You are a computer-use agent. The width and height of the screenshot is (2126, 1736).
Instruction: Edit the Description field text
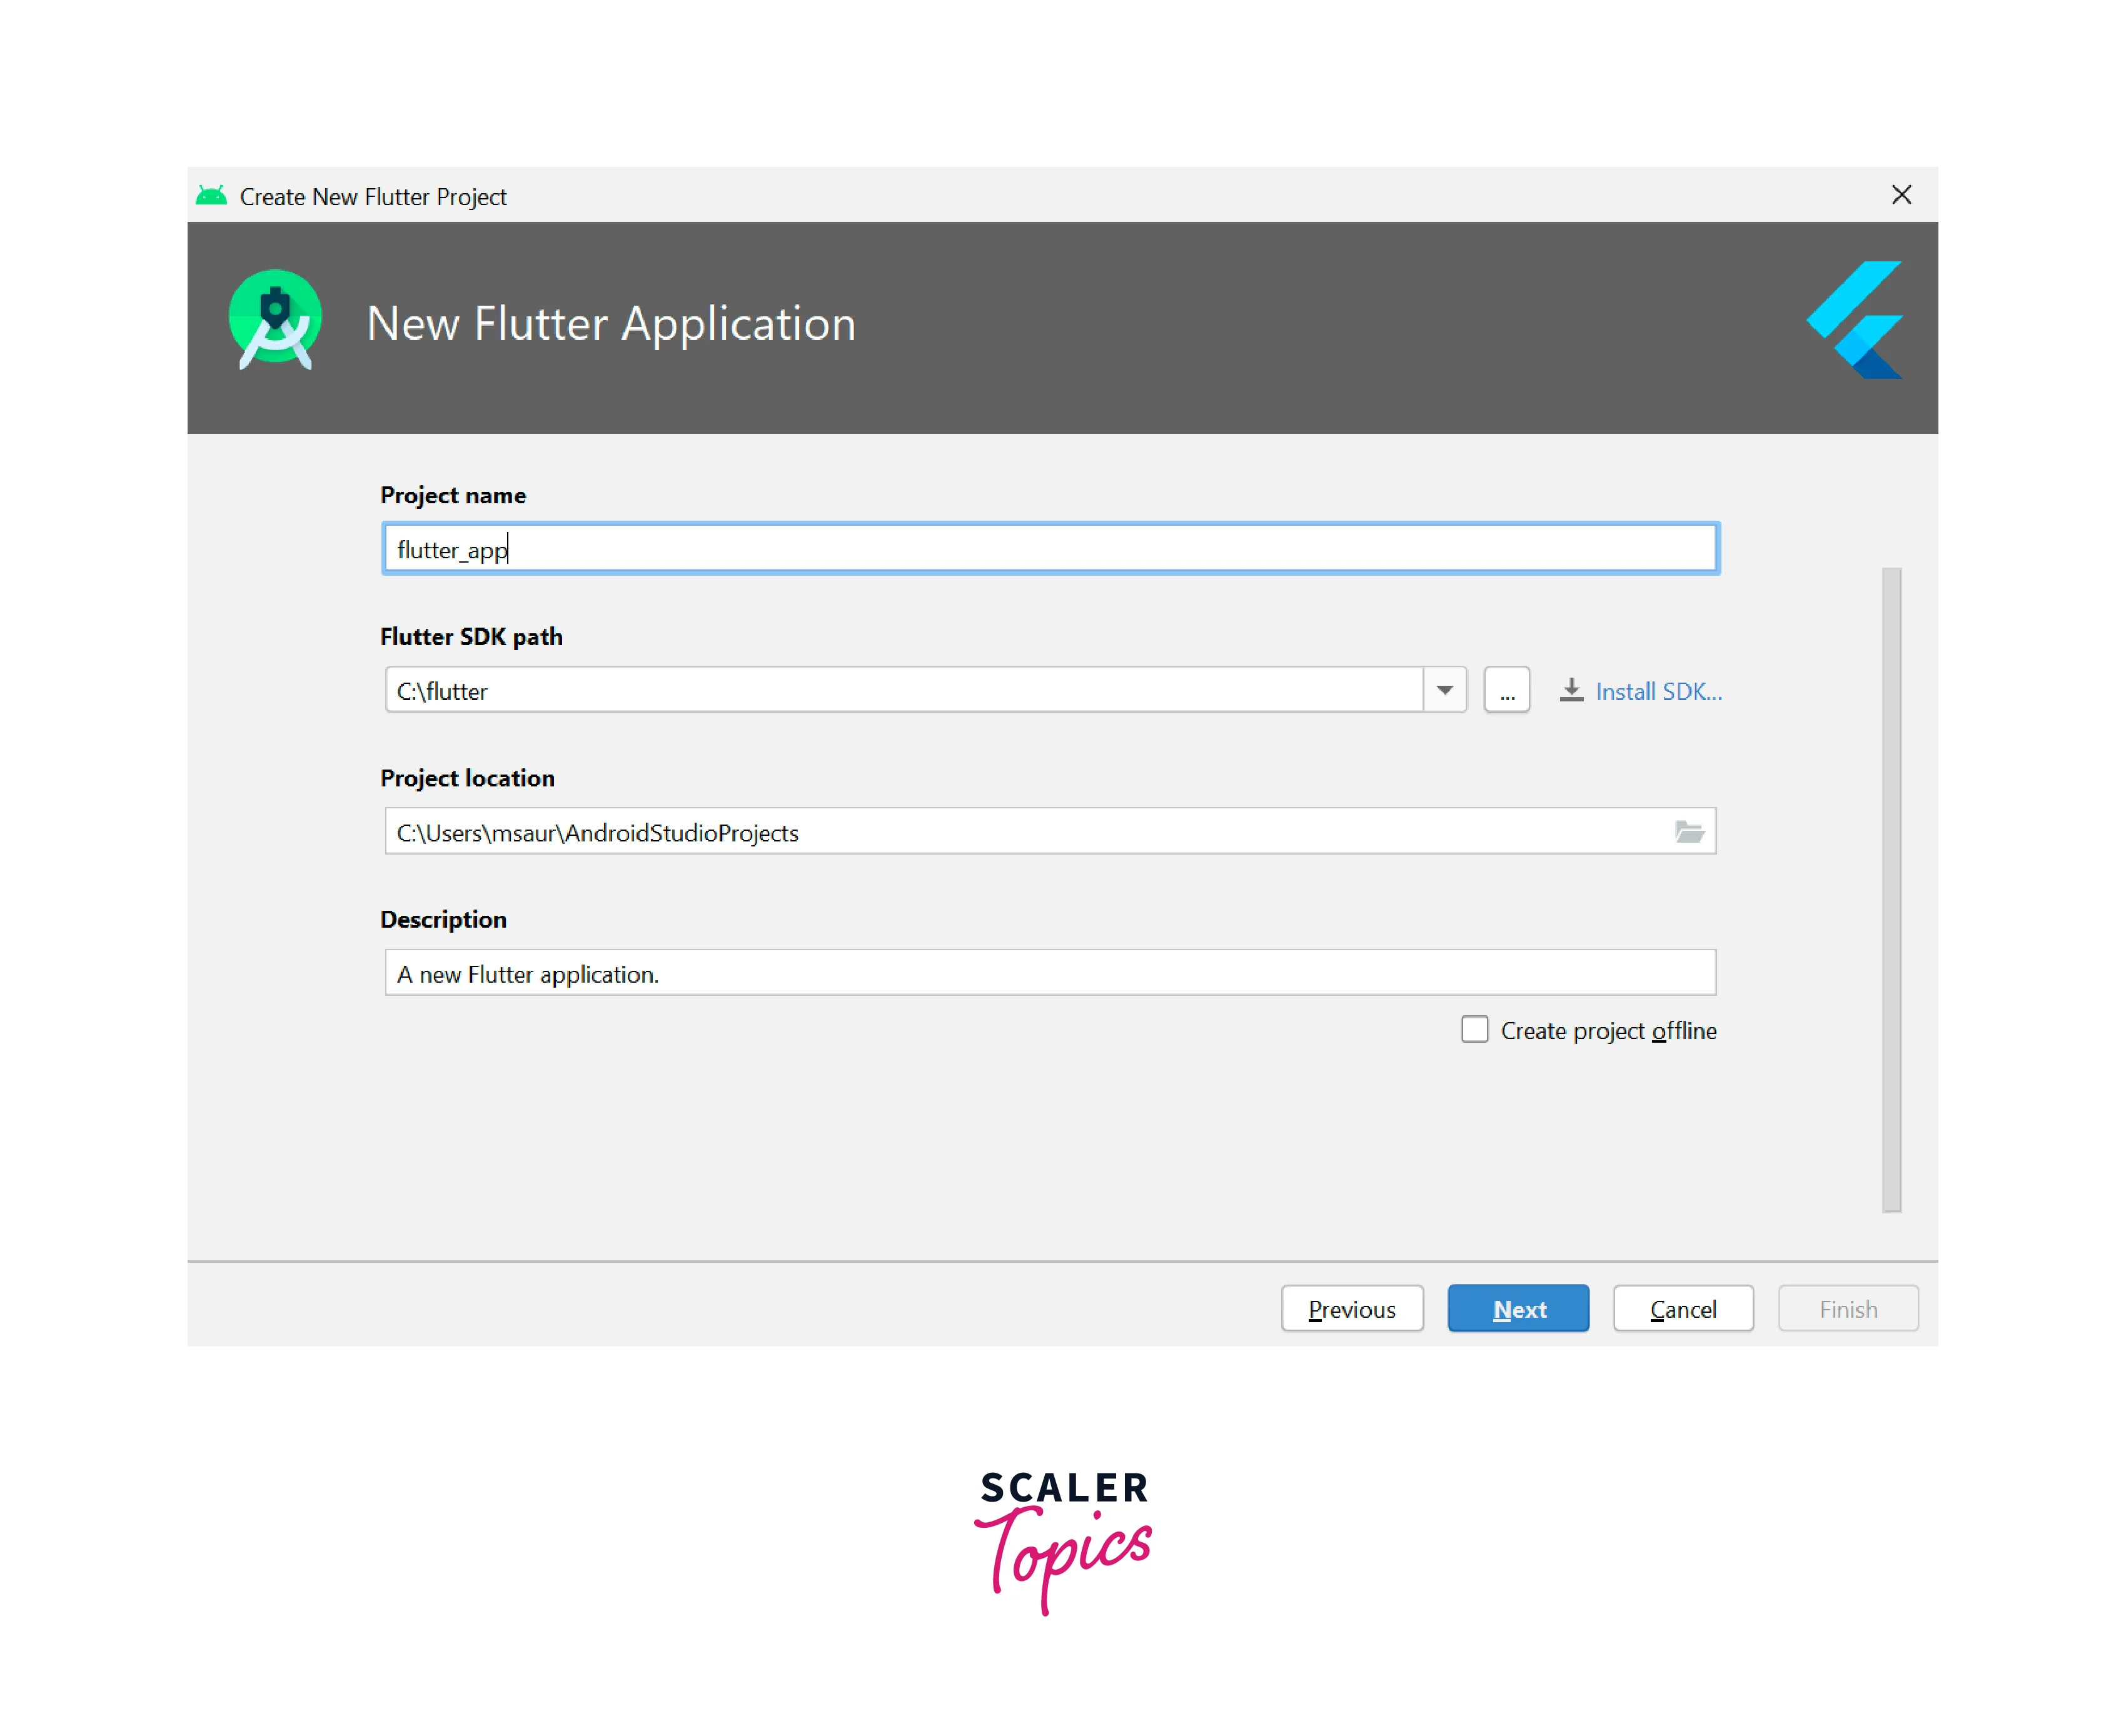click(1050, 973)
